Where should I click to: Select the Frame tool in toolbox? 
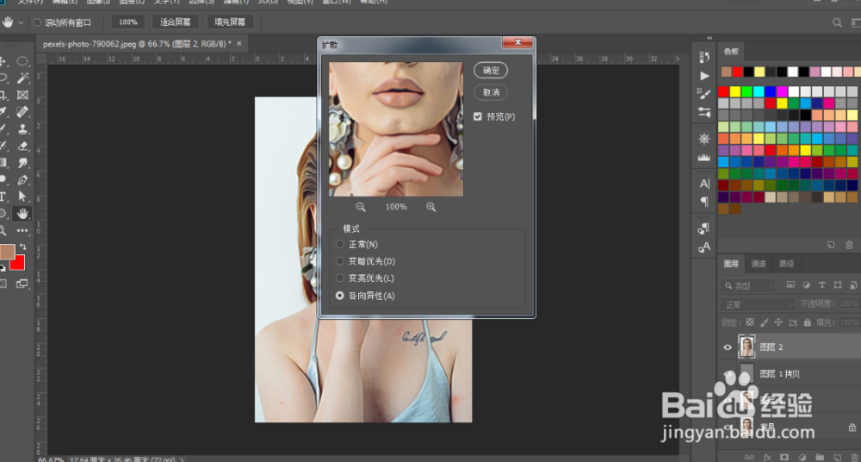(22, 95)
